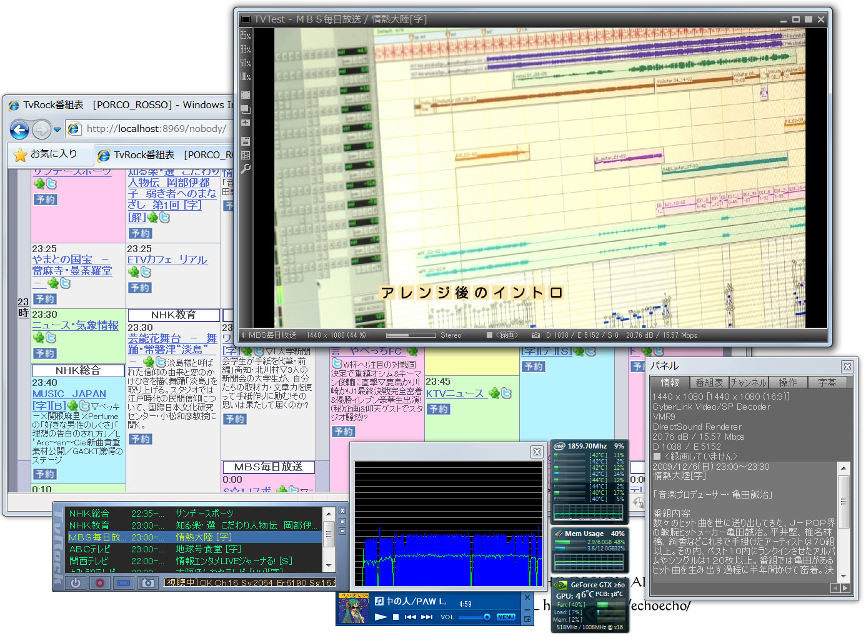866x638 pixels.
Task: Click the Stereo audio mode in TVTest status bar
Action: click(x=451, y=335)
